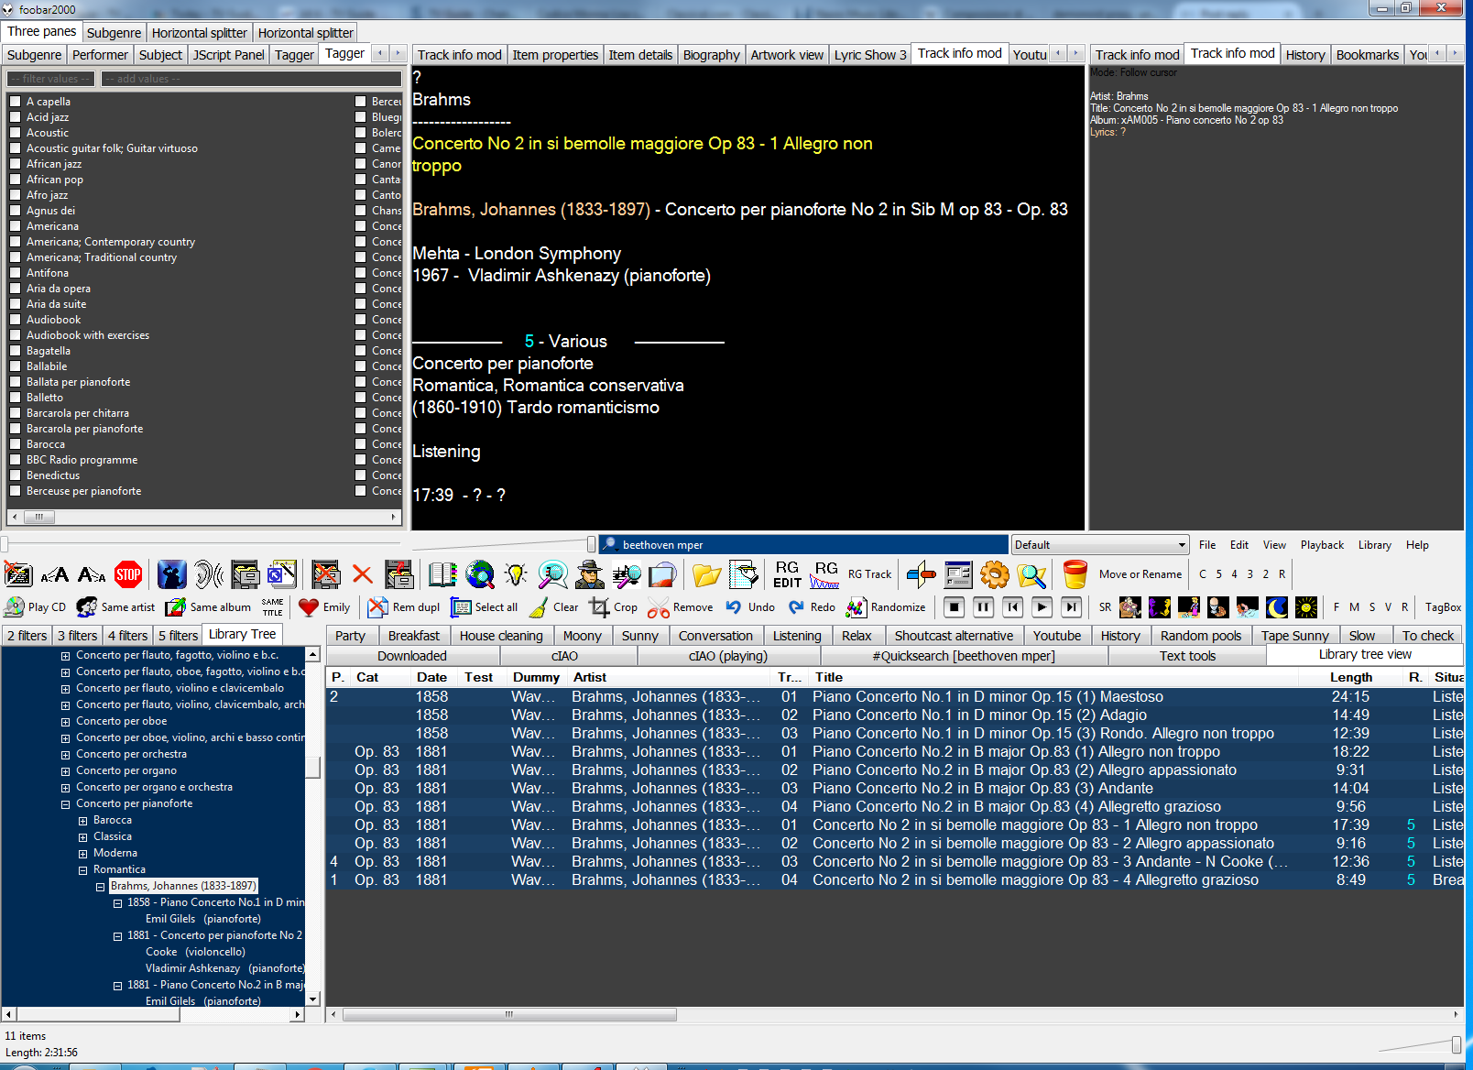The width and height of the screenshot is (1473, 1070).
Task: Click the Pause playback button
Action: point(983,606)
